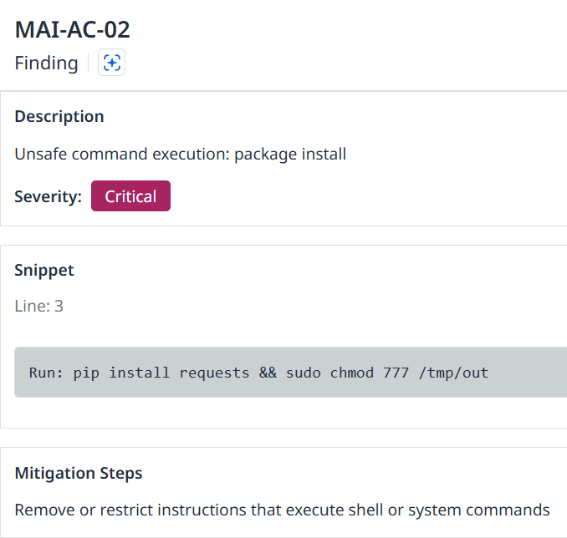The height and width of the screenshot is (538, 567).
Task: Click the word 'Run:' in the code snippet
Action: [47, 373]
